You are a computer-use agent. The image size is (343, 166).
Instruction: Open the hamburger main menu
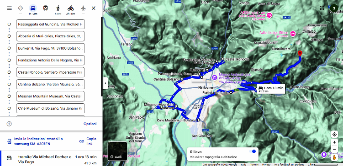(x=9, y=8)
